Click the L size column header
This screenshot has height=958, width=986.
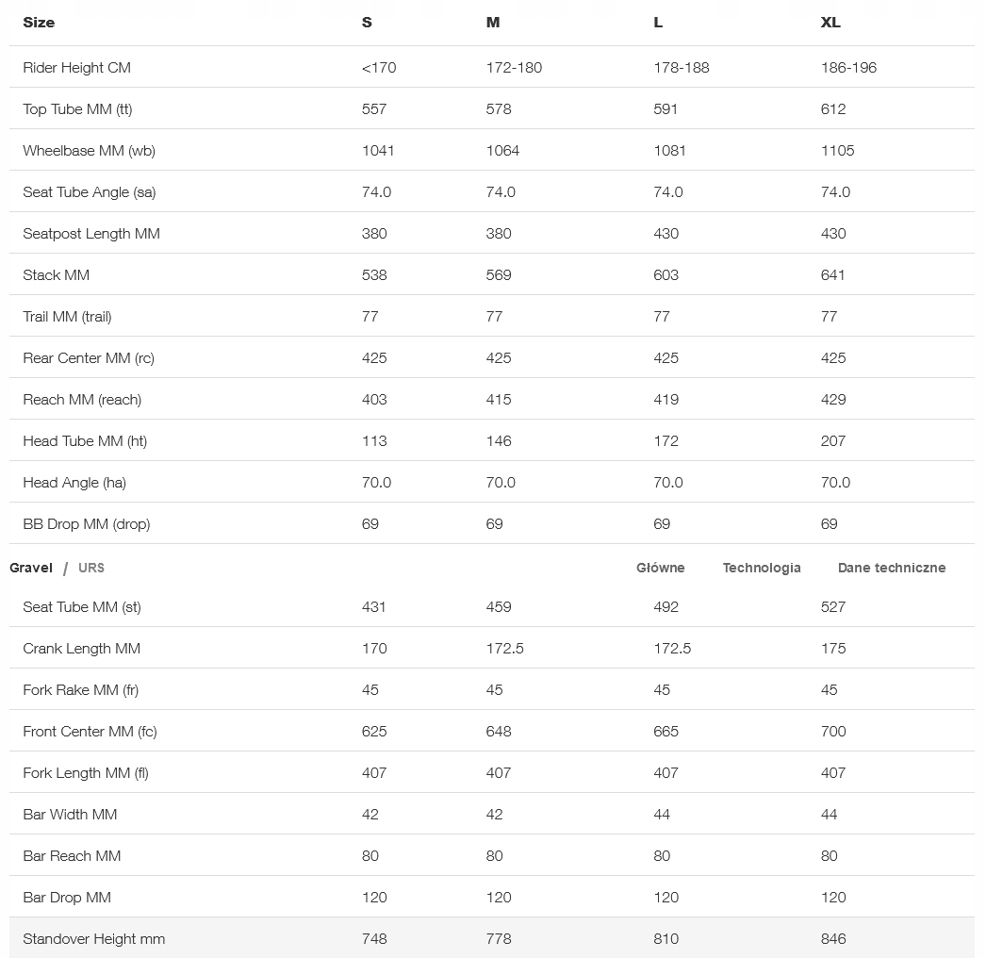658,23
